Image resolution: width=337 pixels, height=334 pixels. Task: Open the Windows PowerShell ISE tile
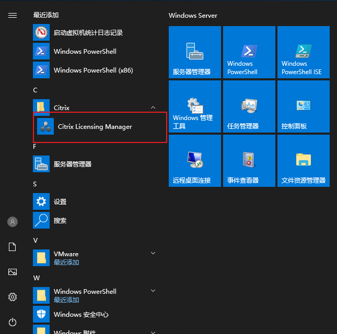click(303, 52)
